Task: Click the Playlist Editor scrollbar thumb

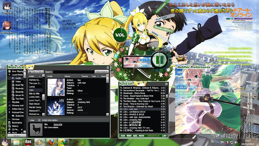Action: click(167, 96)
